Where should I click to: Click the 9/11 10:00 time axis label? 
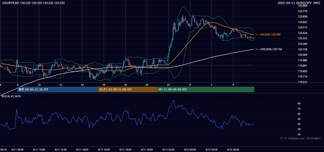coord(39,150)
